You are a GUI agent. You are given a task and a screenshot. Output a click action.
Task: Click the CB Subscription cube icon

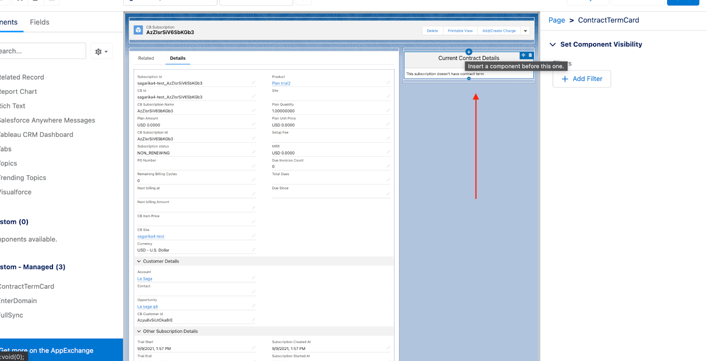point(139,30)
